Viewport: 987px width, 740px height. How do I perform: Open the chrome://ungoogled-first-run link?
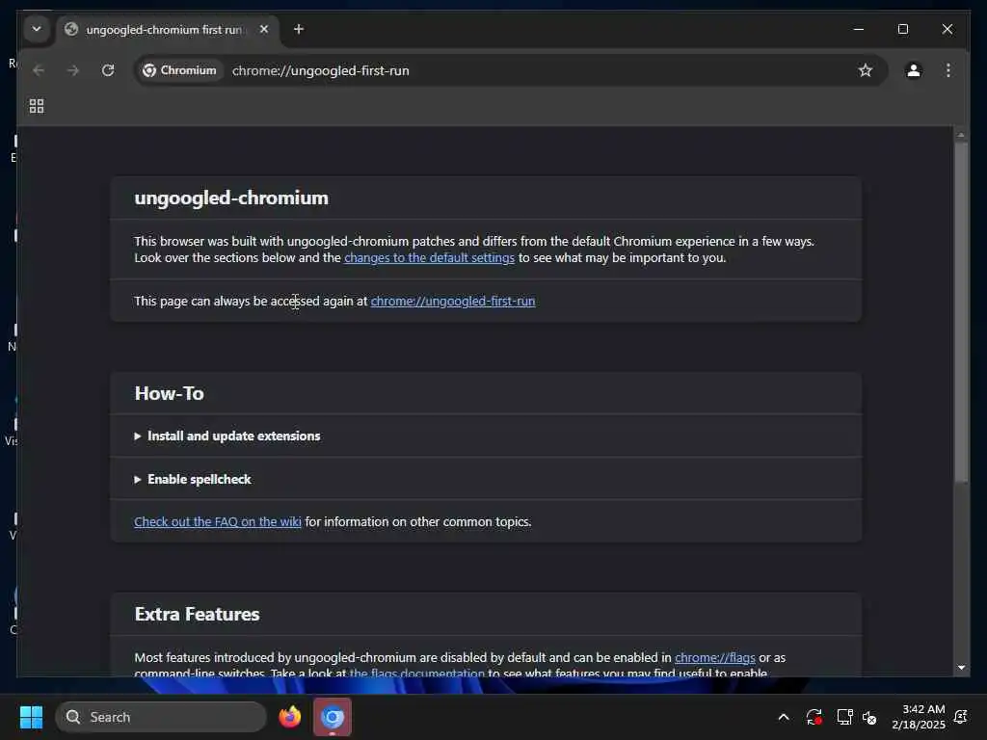tap(453, 301)
